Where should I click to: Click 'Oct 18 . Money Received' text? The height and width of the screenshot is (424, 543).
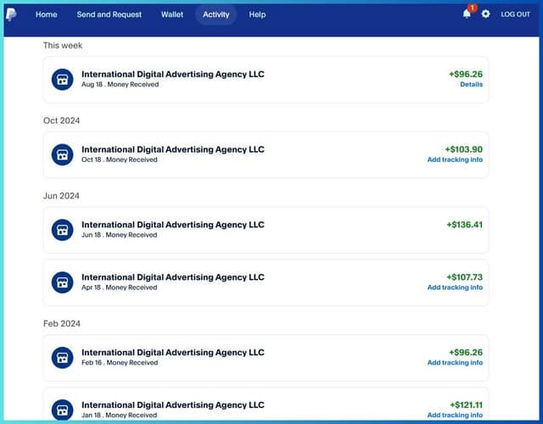(120, 159)
